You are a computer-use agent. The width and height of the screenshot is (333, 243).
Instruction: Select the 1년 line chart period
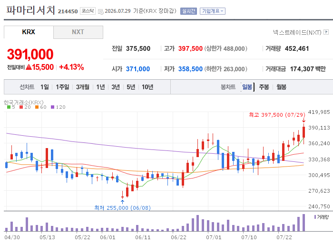pyautogui.click(x=100, y=87)
